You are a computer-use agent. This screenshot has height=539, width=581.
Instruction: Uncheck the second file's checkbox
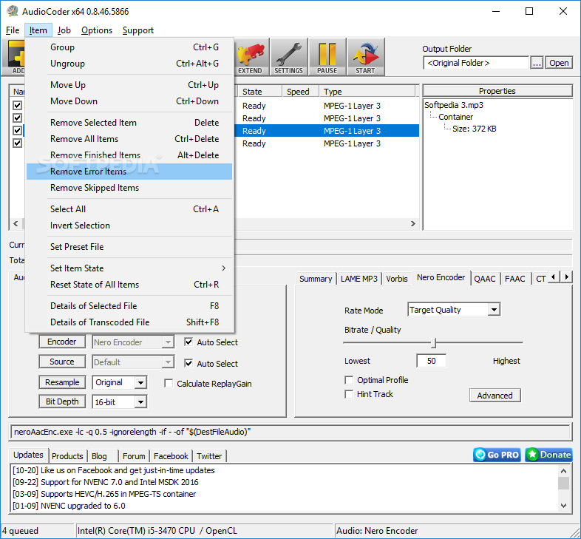click(x=18, y=118)
